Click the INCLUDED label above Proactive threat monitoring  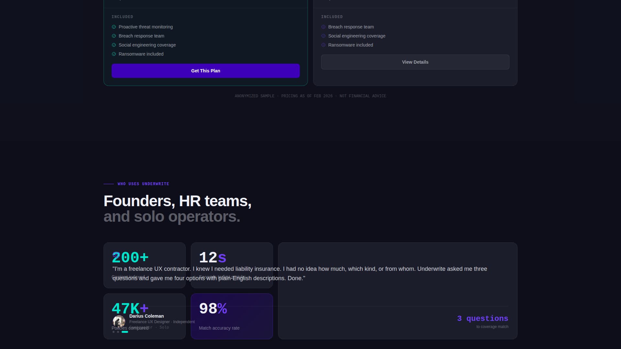coord(122,17)
